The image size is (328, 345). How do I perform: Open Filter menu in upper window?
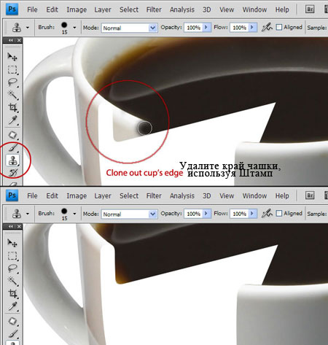[x=154, y=9]
